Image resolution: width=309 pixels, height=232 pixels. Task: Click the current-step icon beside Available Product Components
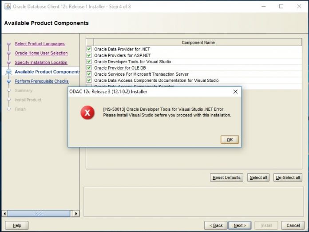[8, 72]
